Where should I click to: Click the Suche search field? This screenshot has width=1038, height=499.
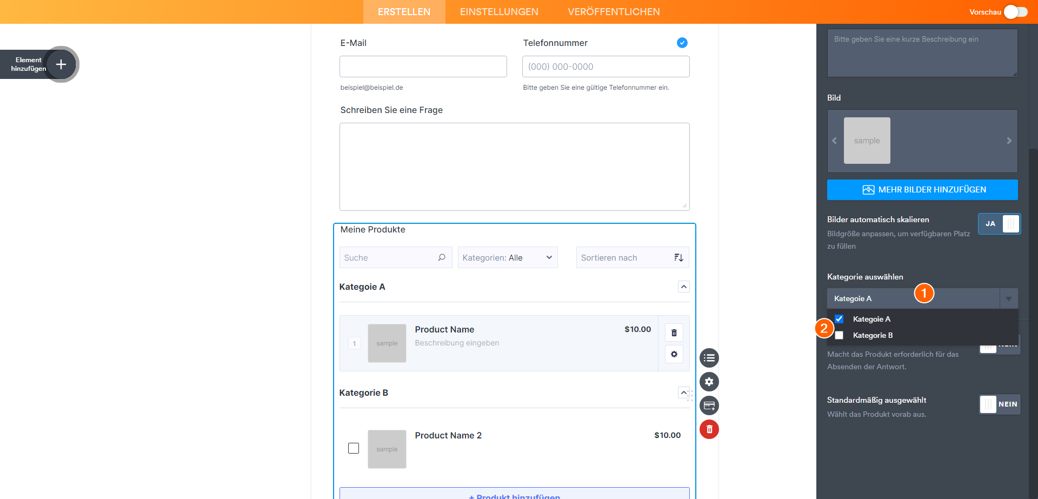pos(396,257)
